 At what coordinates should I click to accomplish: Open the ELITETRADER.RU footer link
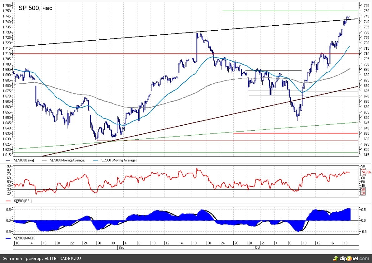63,259
